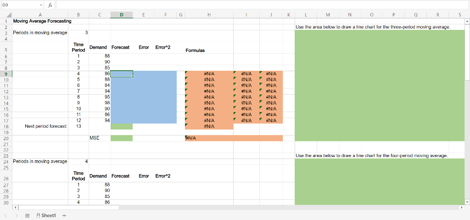This screenshot has height=220, width=470.
Task: Select the 'Moving Average Forecasting' title cell
Action: pyautogui.click(x=40, y=21)
